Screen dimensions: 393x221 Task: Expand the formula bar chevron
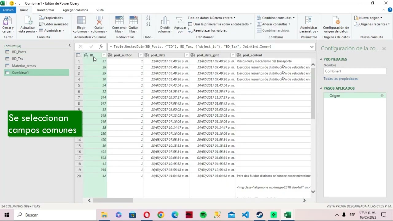(x=312, y=47)
